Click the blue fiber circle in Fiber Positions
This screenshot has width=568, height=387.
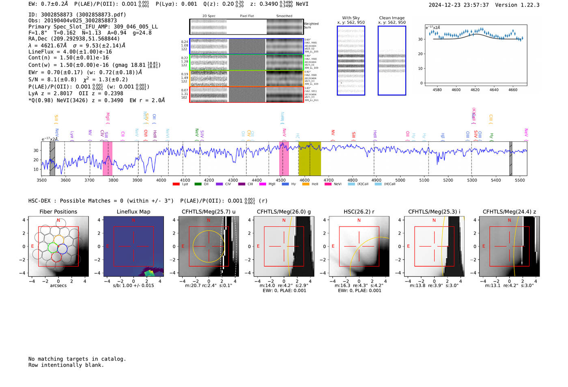[x=62, y=249]
